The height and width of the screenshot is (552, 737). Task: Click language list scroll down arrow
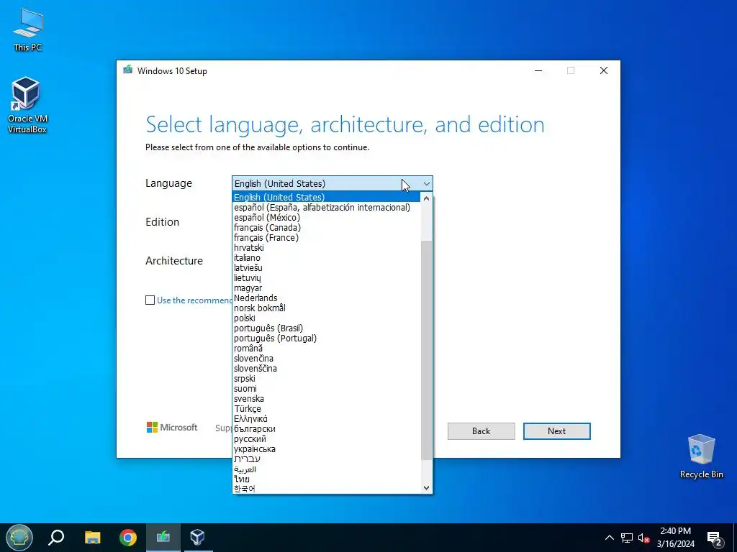pos(426,488)
